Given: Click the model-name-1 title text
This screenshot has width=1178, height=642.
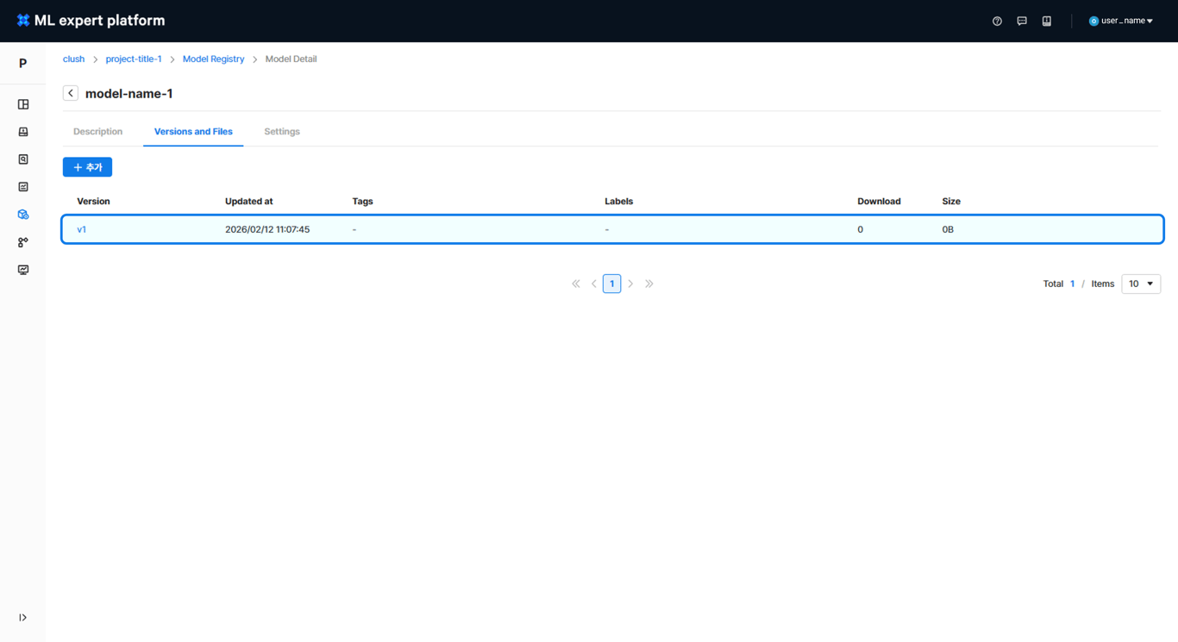Looking at the screenshot, I should coord(129,93).
